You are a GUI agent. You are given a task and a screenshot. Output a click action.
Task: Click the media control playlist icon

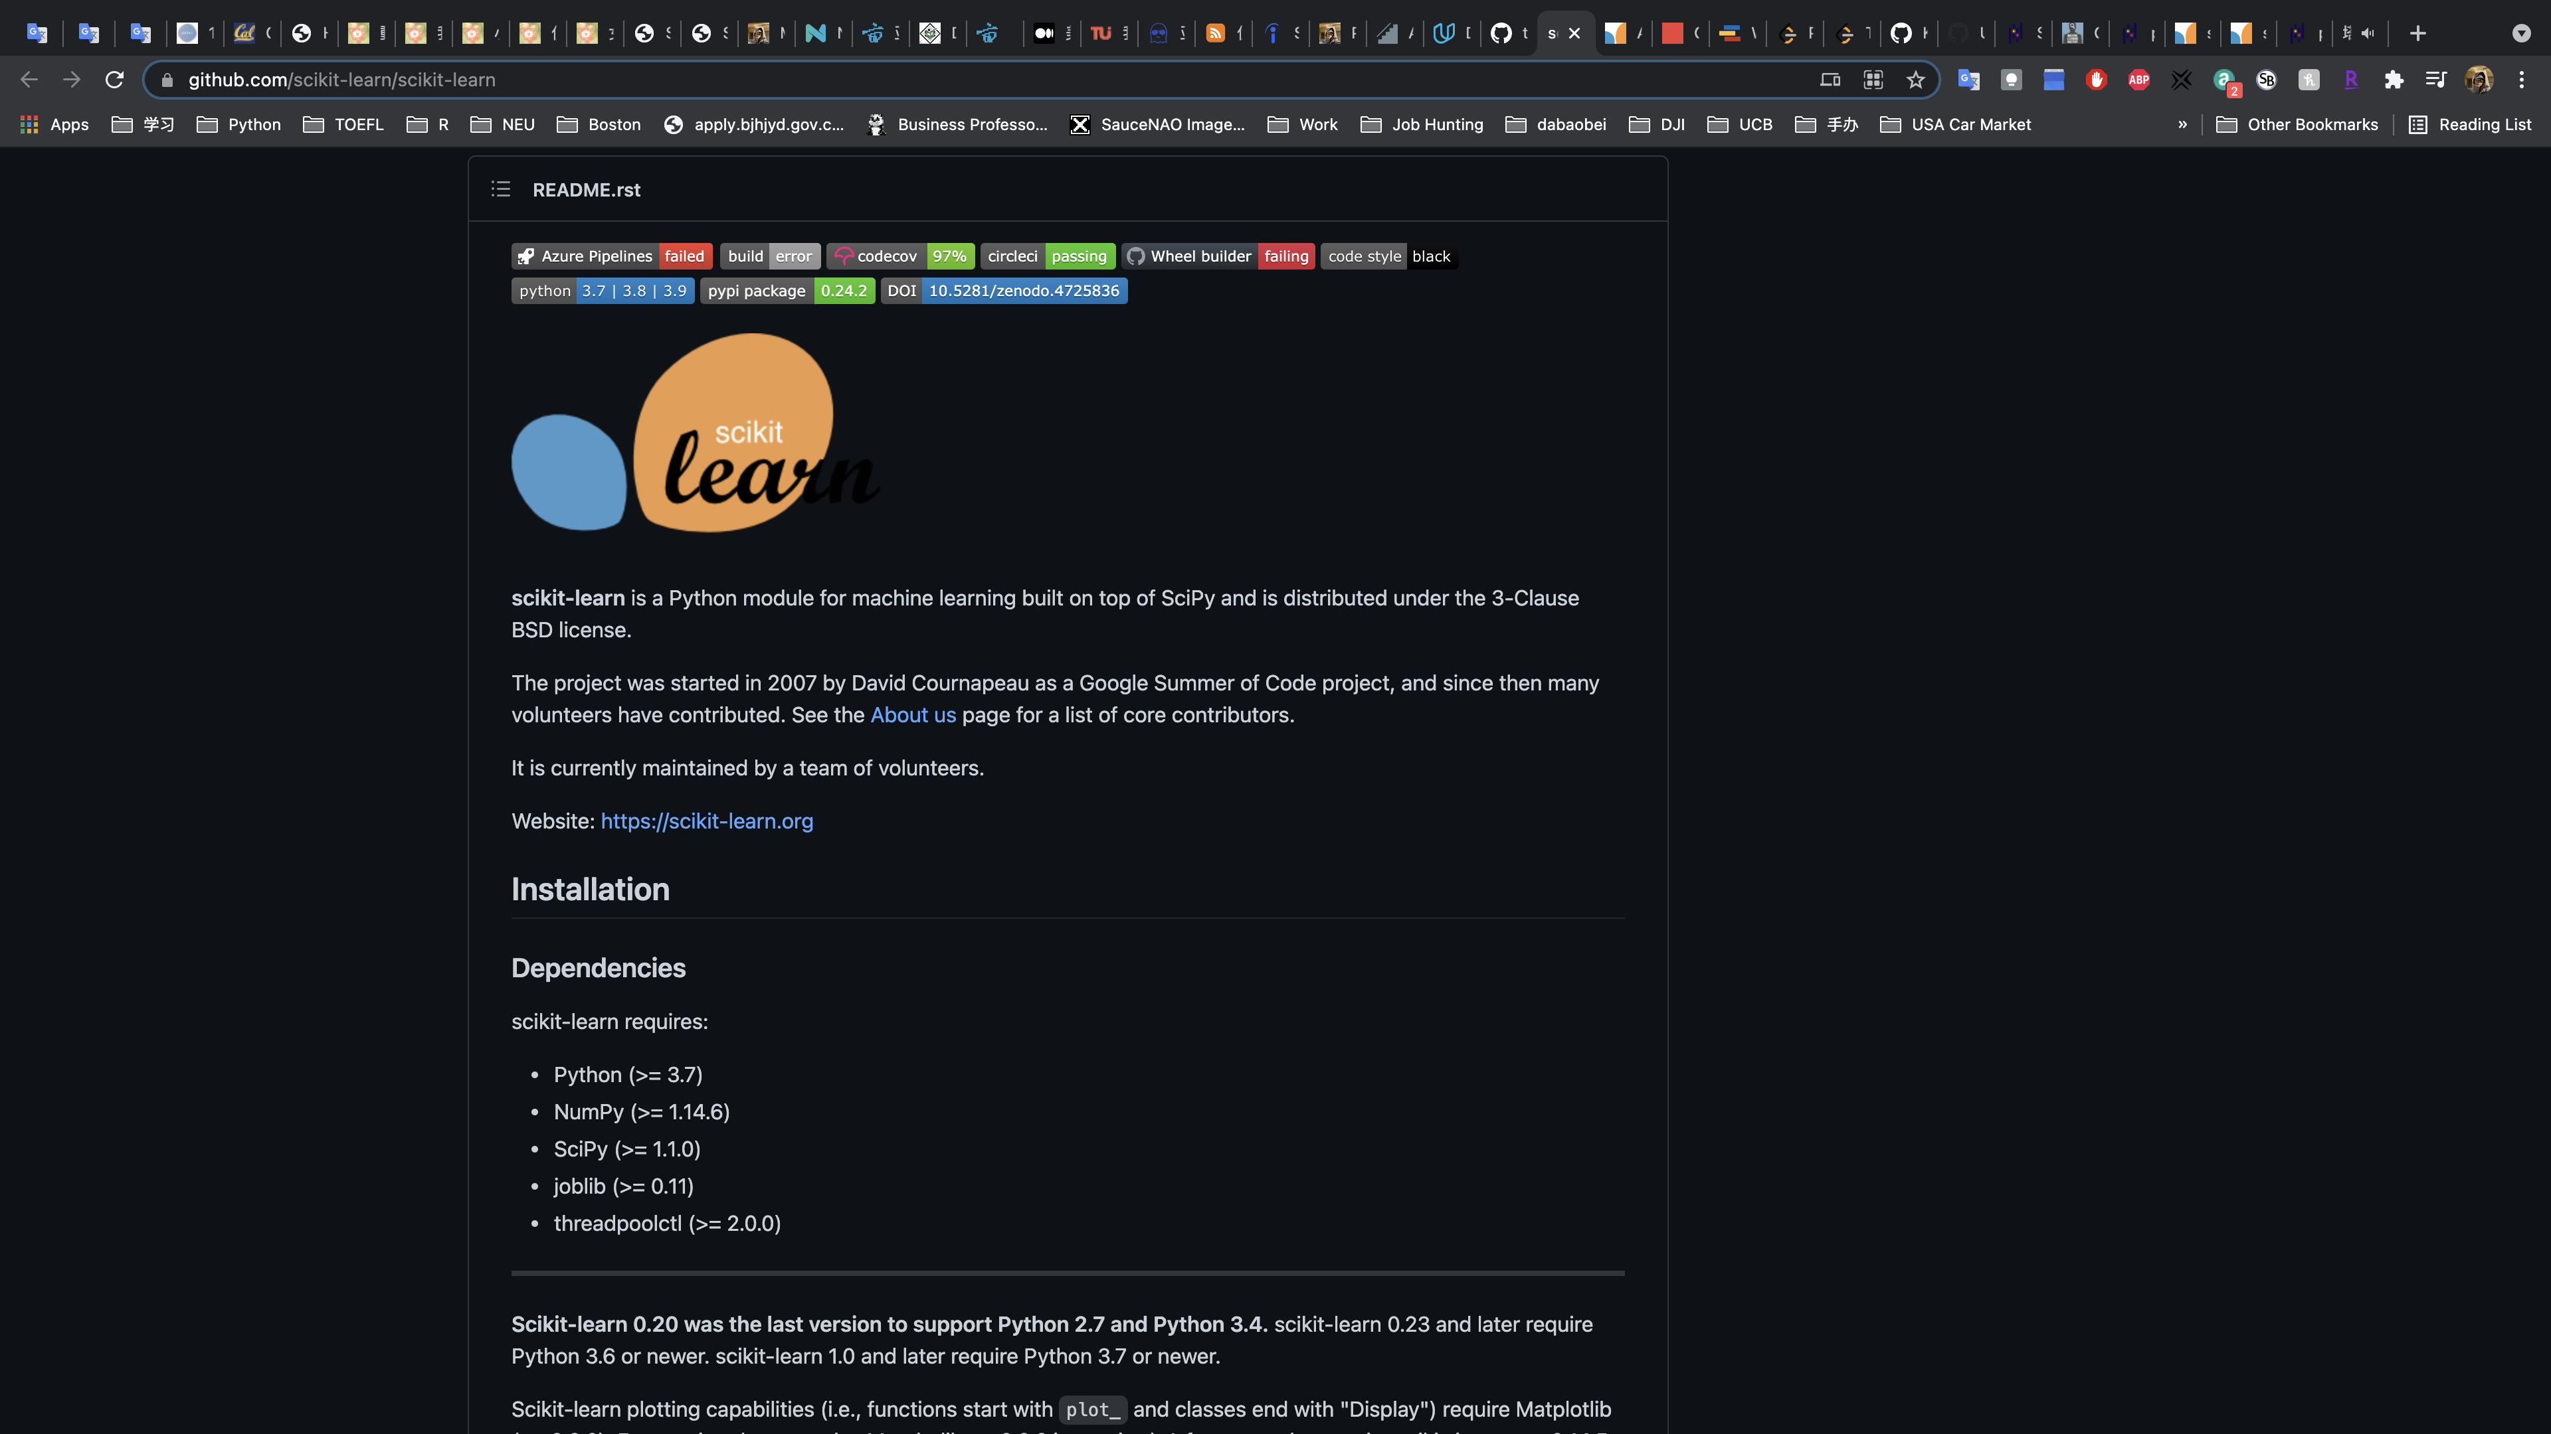[x=2436, y=79]
